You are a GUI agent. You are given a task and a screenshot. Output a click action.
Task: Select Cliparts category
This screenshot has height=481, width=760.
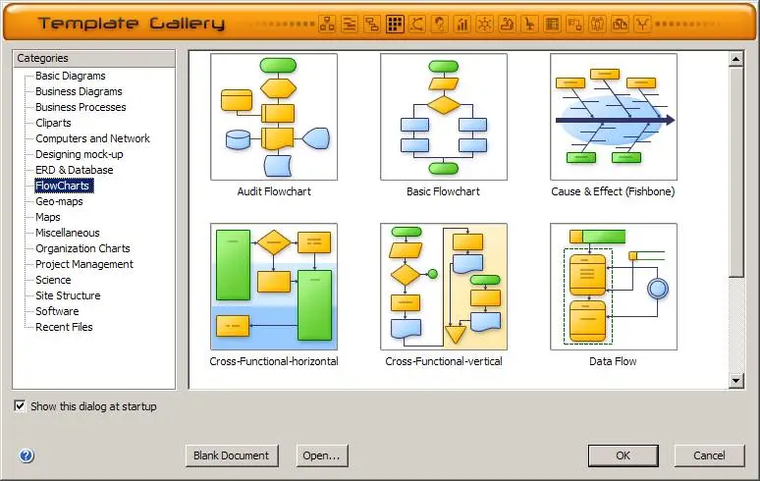[x=53, y=123]
